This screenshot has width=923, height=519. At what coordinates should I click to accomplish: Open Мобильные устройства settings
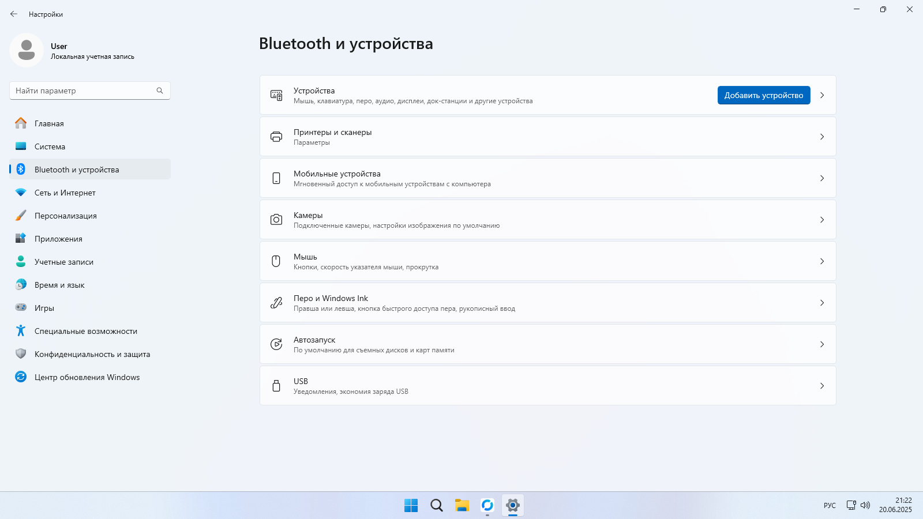548,178
